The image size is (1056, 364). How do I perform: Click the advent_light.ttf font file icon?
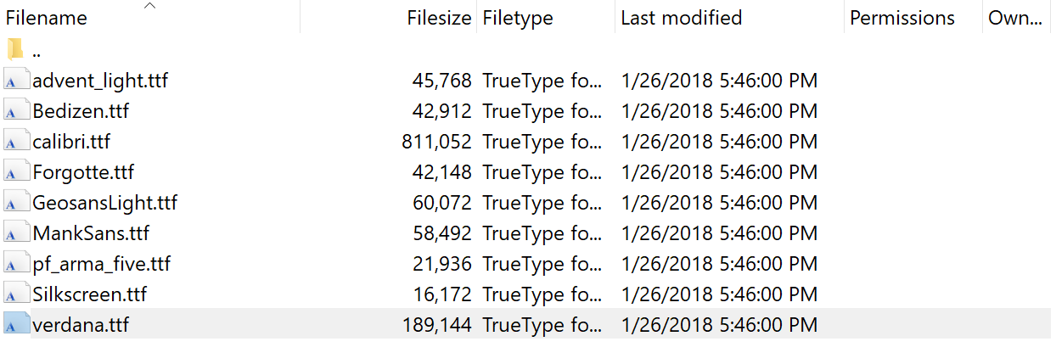15,81
